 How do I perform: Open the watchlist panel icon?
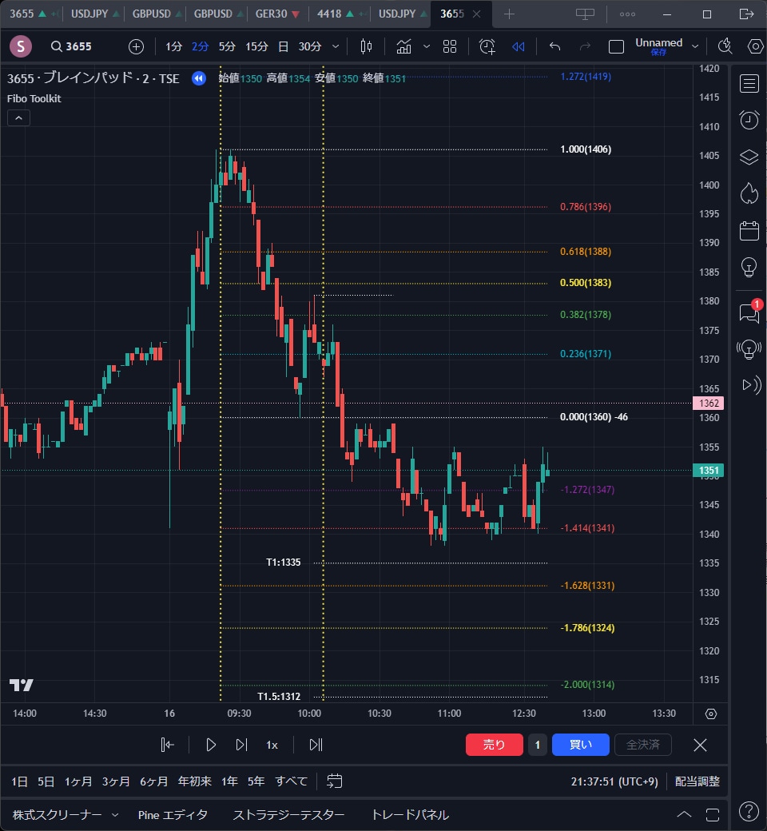click(x=749, y=84)
